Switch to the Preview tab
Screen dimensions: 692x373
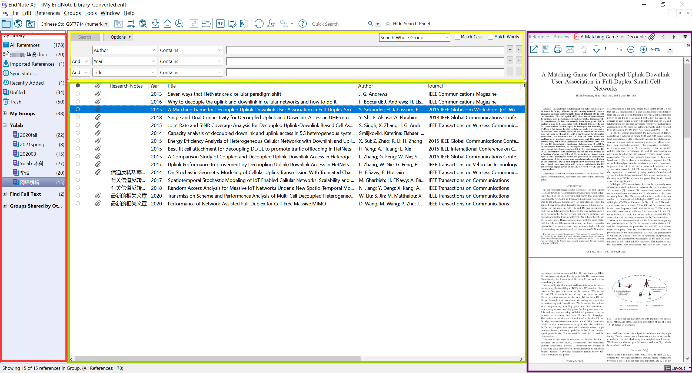561,37
